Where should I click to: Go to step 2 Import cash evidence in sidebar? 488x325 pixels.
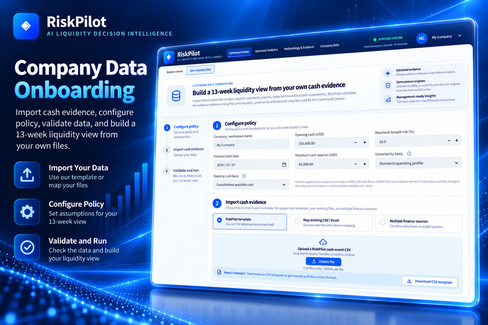(184, 152)
